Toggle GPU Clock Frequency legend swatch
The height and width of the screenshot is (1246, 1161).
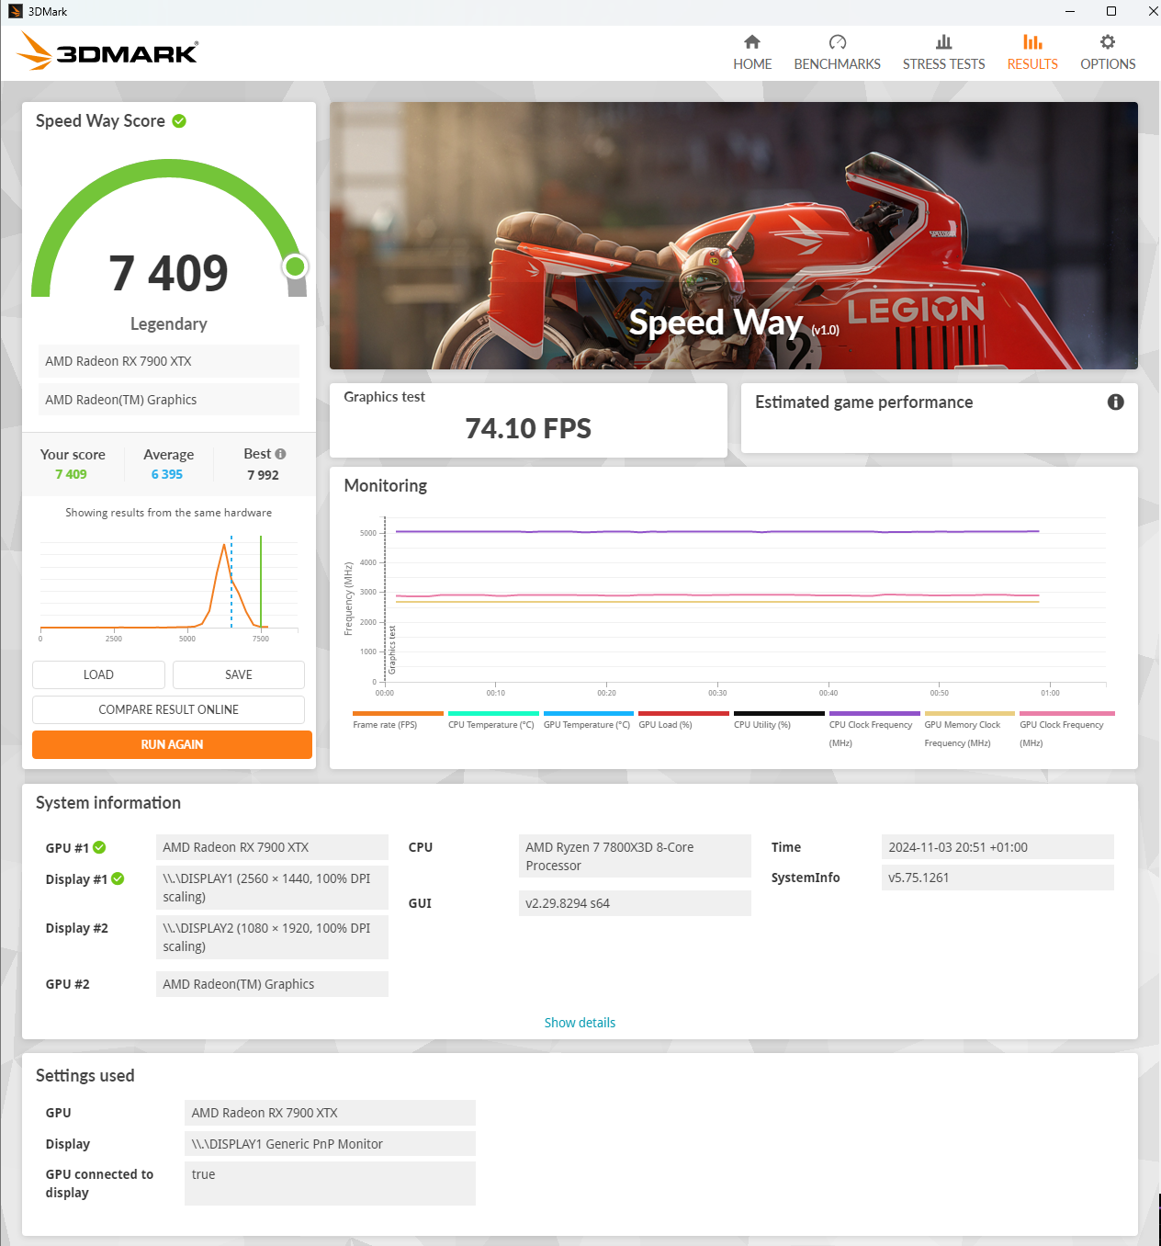[1067, 713]
